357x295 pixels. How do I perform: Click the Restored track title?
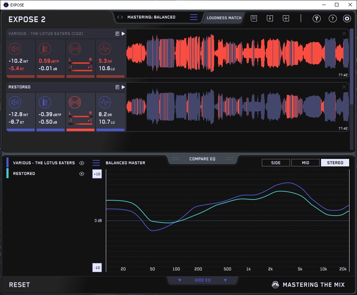pos(19,87)
